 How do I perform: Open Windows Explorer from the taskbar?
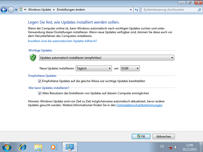38,147
